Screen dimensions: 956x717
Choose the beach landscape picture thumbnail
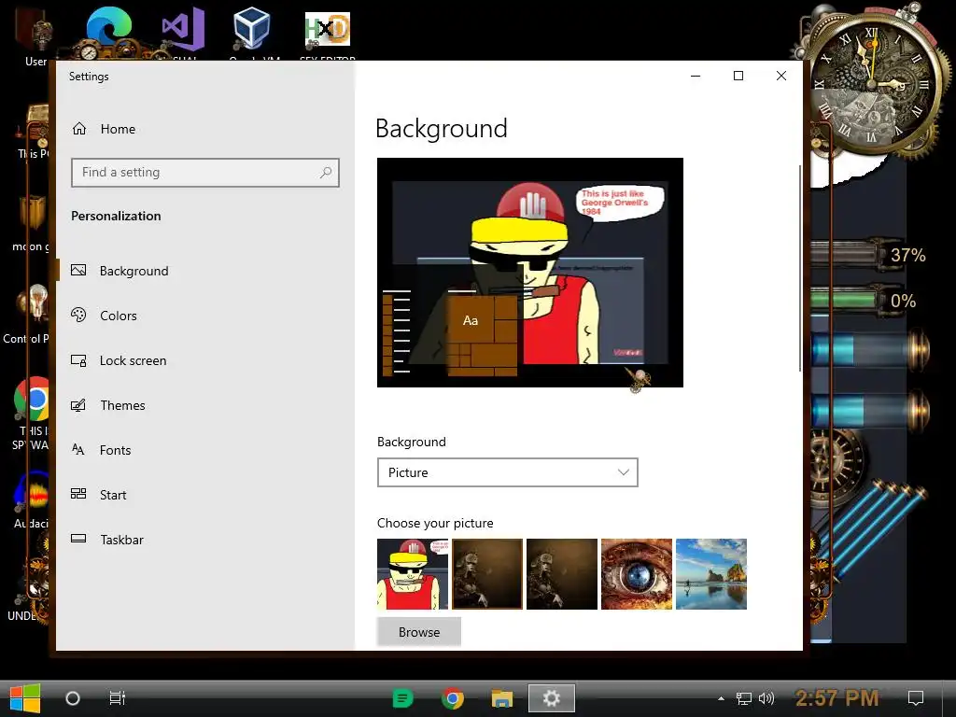pos(710,574)
